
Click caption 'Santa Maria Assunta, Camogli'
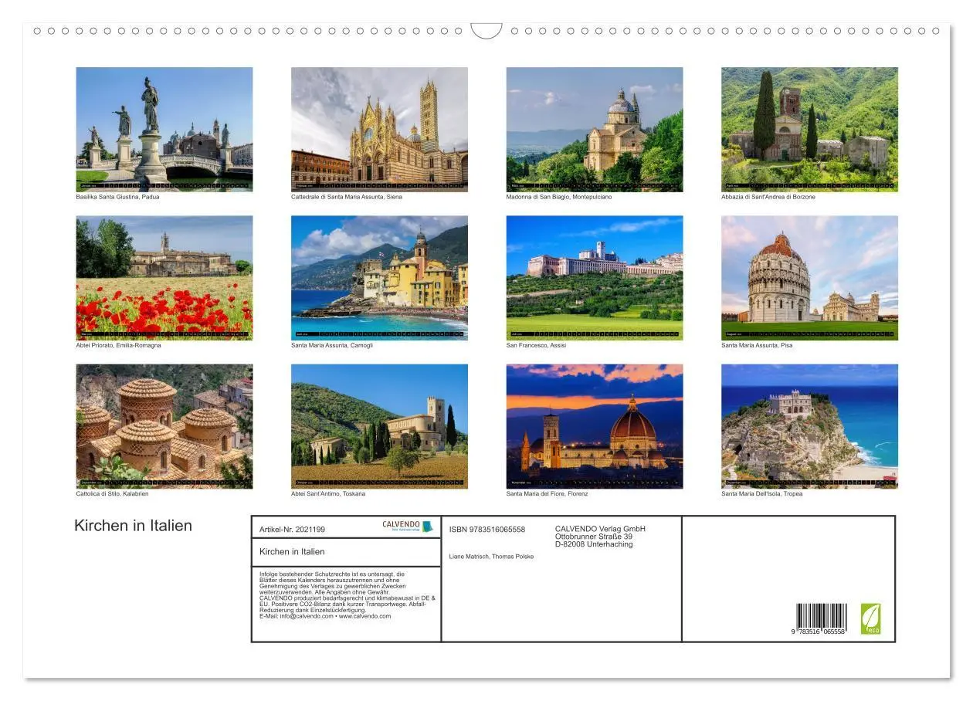[x=332, y=345]
